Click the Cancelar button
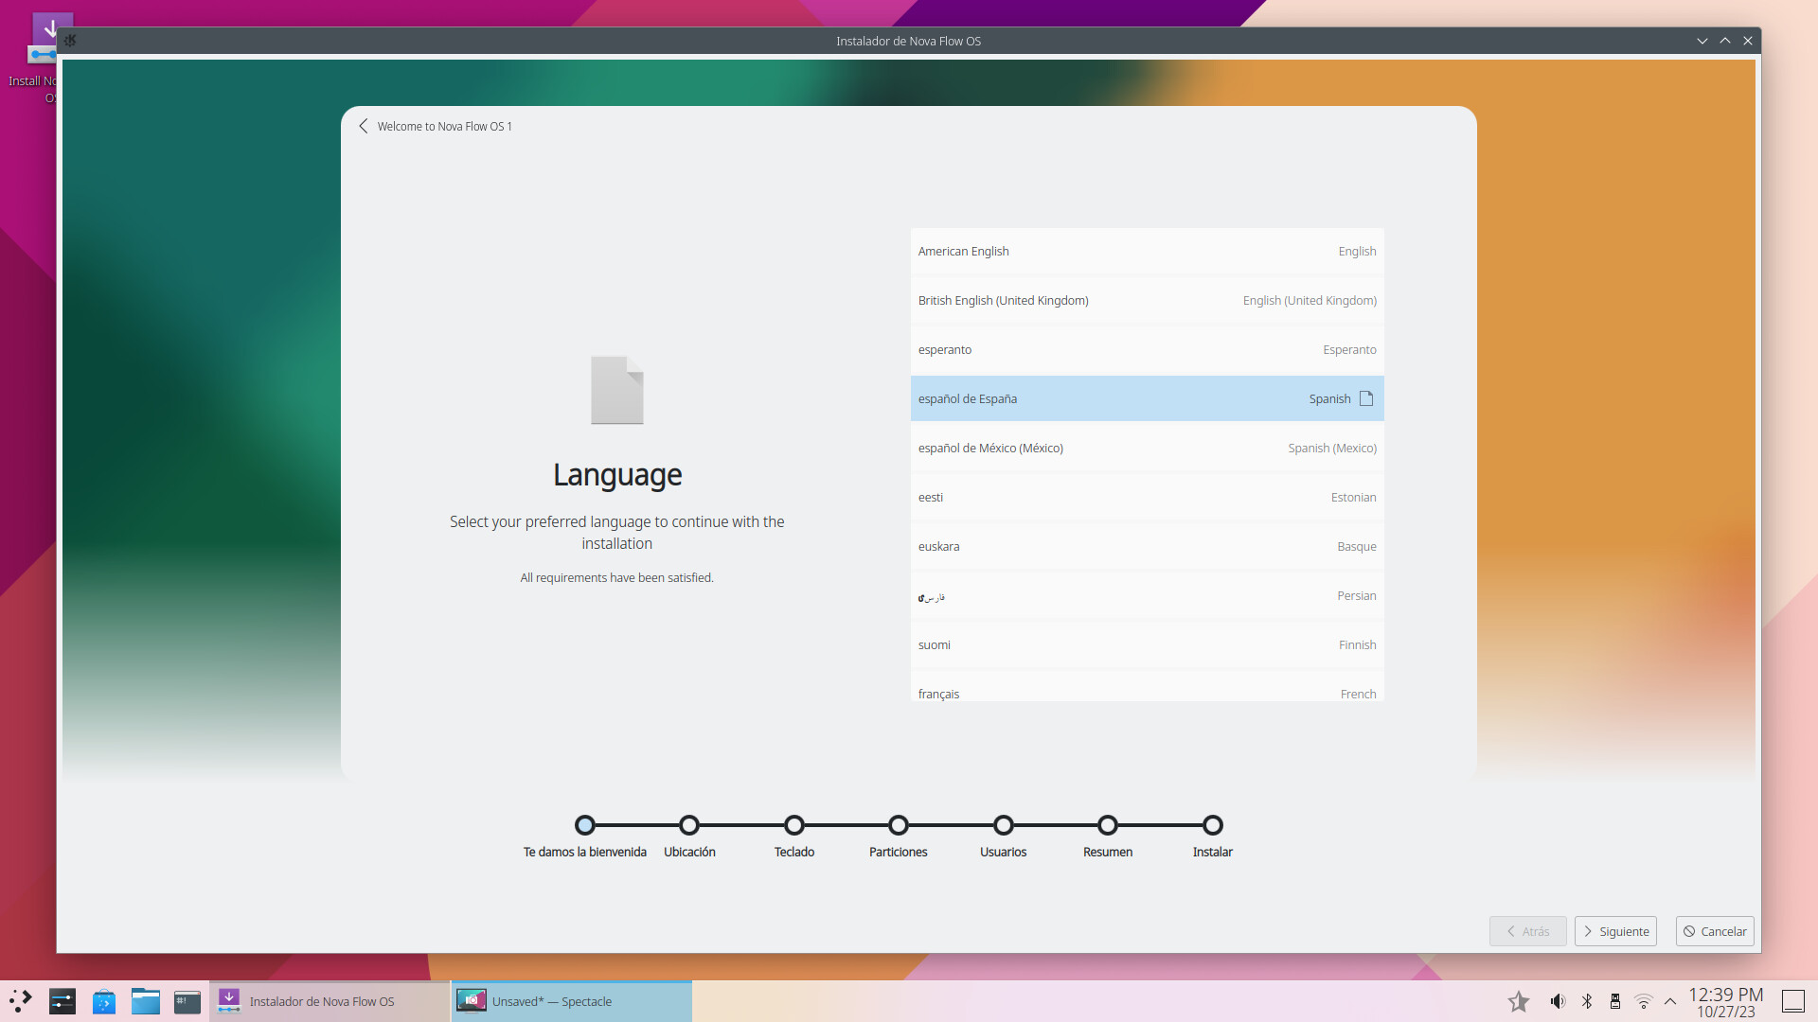Screen dimensions: 1818x1022 (x=1715, y=931)
